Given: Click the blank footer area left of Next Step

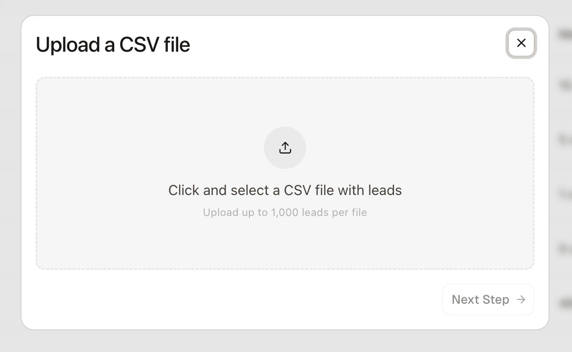Looking at the screenshot, I should coord(244,299).
